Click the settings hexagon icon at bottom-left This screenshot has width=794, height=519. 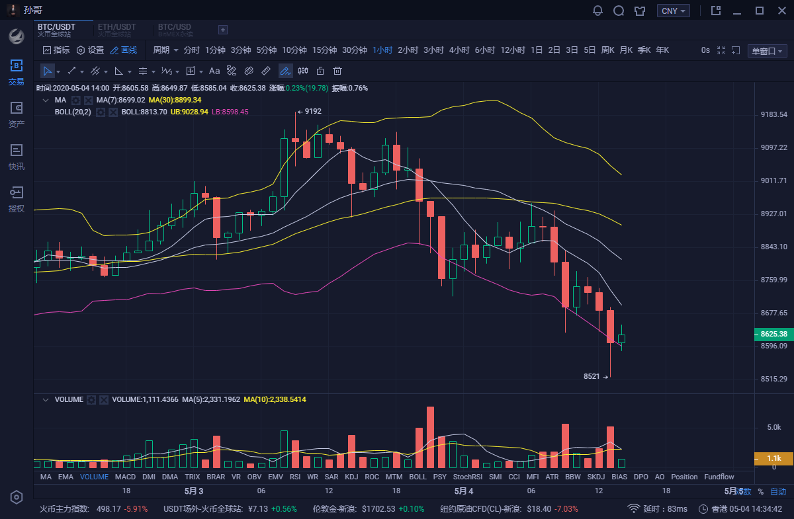point(17,497)
